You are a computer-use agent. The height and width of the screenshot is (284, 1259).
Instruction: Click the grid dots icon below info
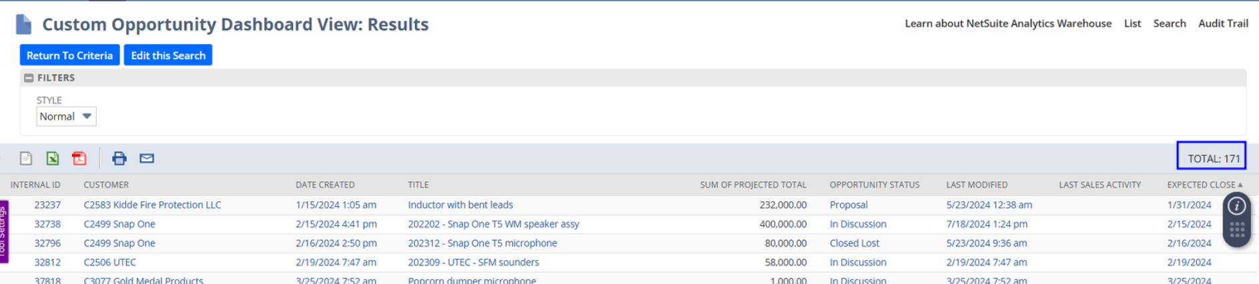(x=1236, y=230)
